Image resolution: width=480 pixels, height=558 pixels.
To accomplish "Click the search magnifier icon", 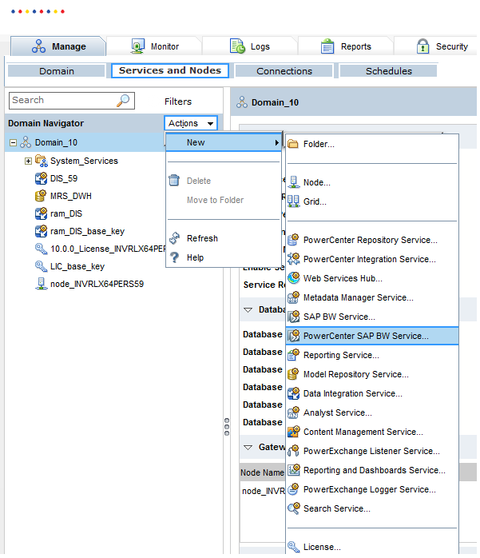I will 123,101.
